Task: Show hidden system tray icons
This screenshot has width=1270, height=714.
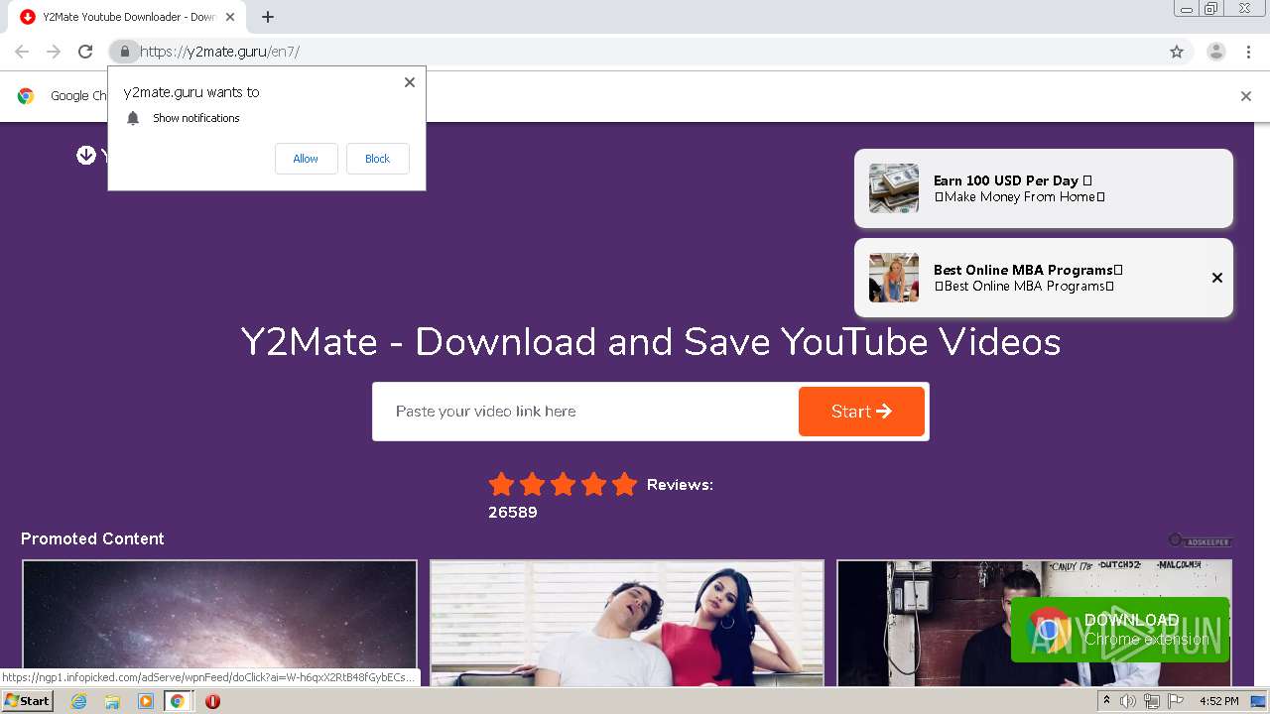Action: pos(1106,701)
